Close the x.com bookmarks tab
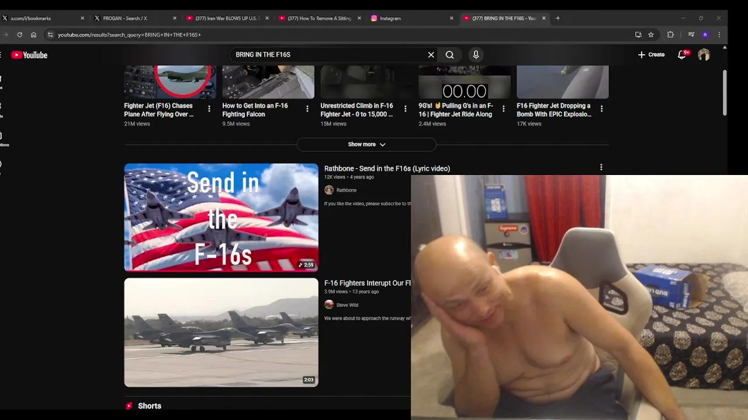748x420 pixels. point(82,18)
